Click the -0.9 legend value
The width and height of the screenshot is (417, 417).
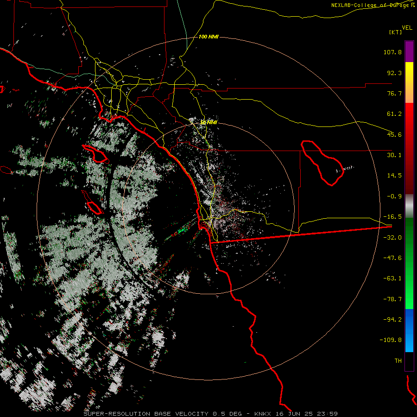point(394,196)
